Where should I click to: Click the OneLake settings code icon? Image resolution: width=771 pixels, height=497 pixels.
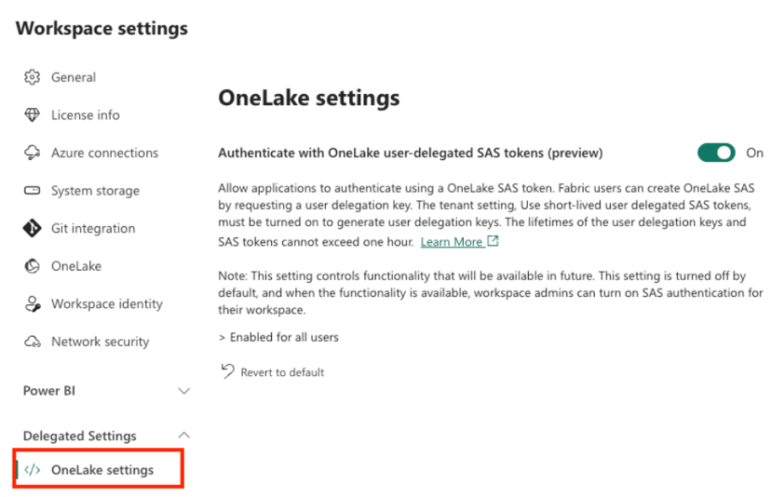[33, 470]
